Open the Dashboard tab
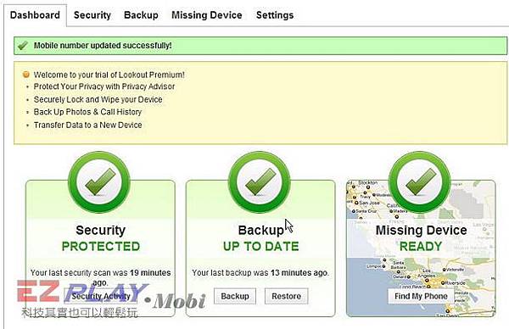This screenshot has width=509, height=329. tap(35, 15)
